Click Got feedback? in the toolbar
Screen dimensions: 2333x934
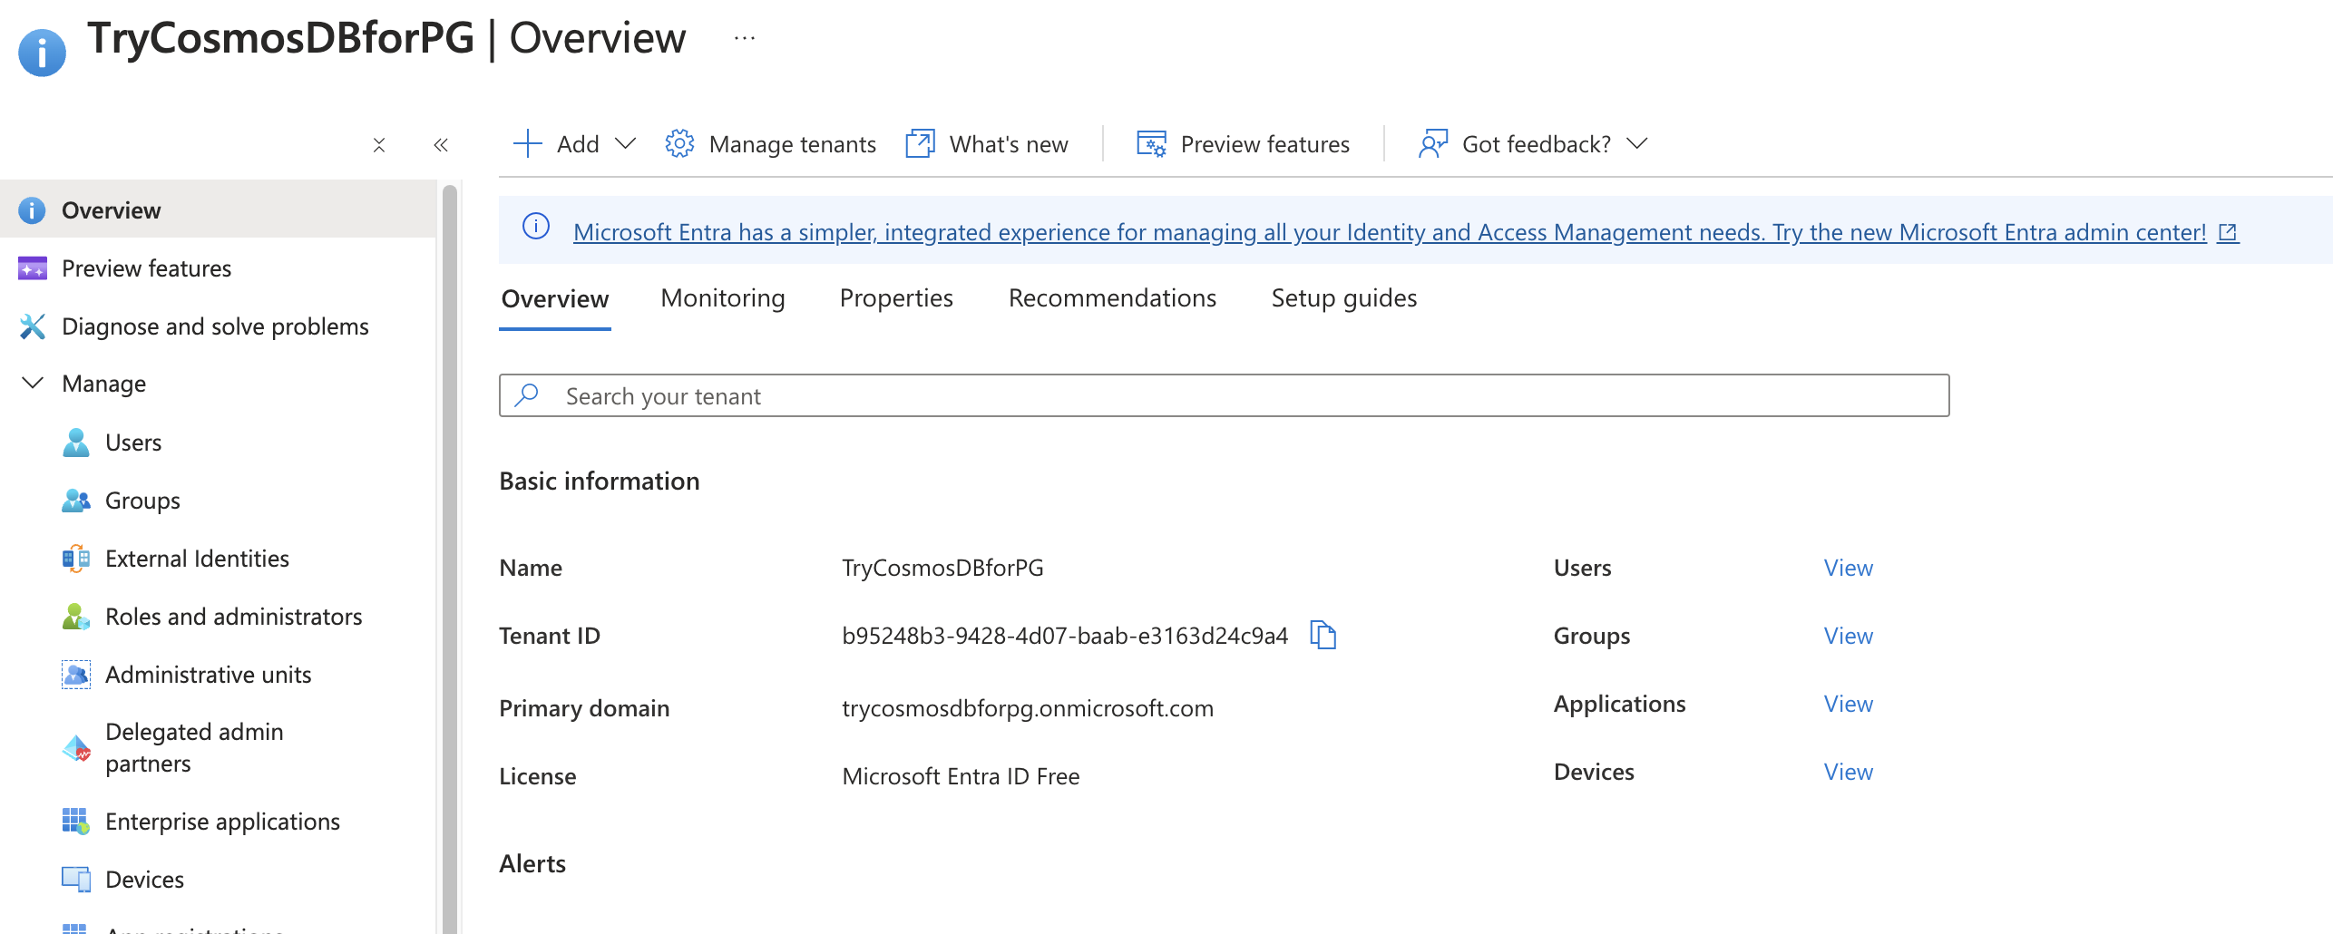tap(1537, 144)
